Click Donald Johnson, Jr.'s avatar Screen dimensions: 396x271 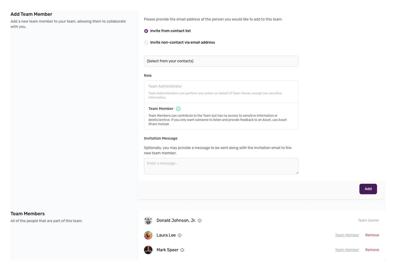pos(148,221)
